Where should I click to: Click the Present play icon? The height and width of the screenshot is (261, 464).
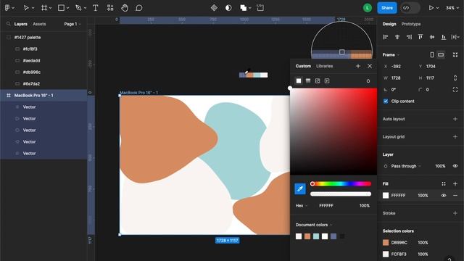[x=431, y=8]
